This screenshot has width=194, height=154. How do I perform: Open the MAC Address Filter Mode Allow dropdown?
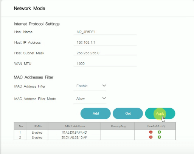tap(90, 99)
